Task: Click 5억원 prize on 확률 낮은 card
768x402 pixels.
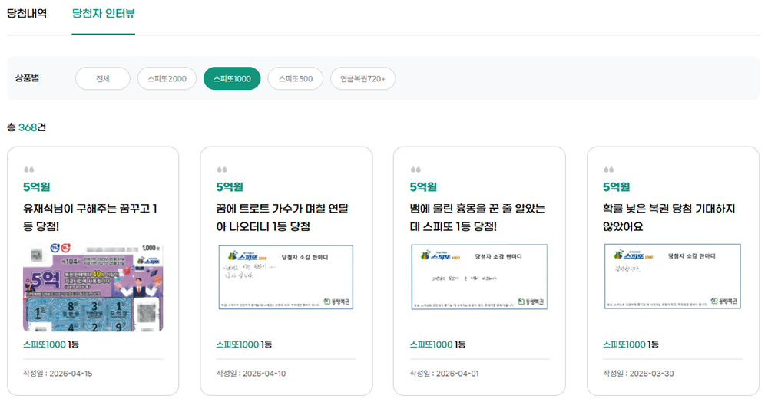Action: (x=616, y=187)
